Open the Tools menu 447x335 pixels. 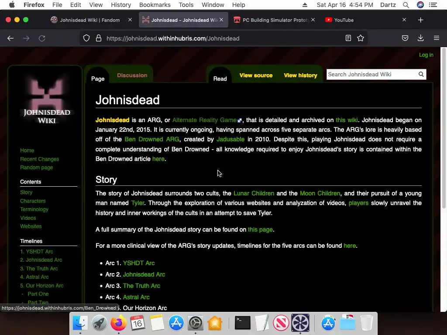pyautogui.click(x=186, y=5)
